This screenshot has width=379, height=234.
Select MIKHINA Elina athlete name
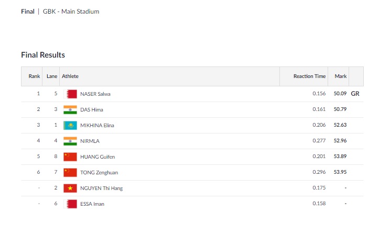coord(97,125)
